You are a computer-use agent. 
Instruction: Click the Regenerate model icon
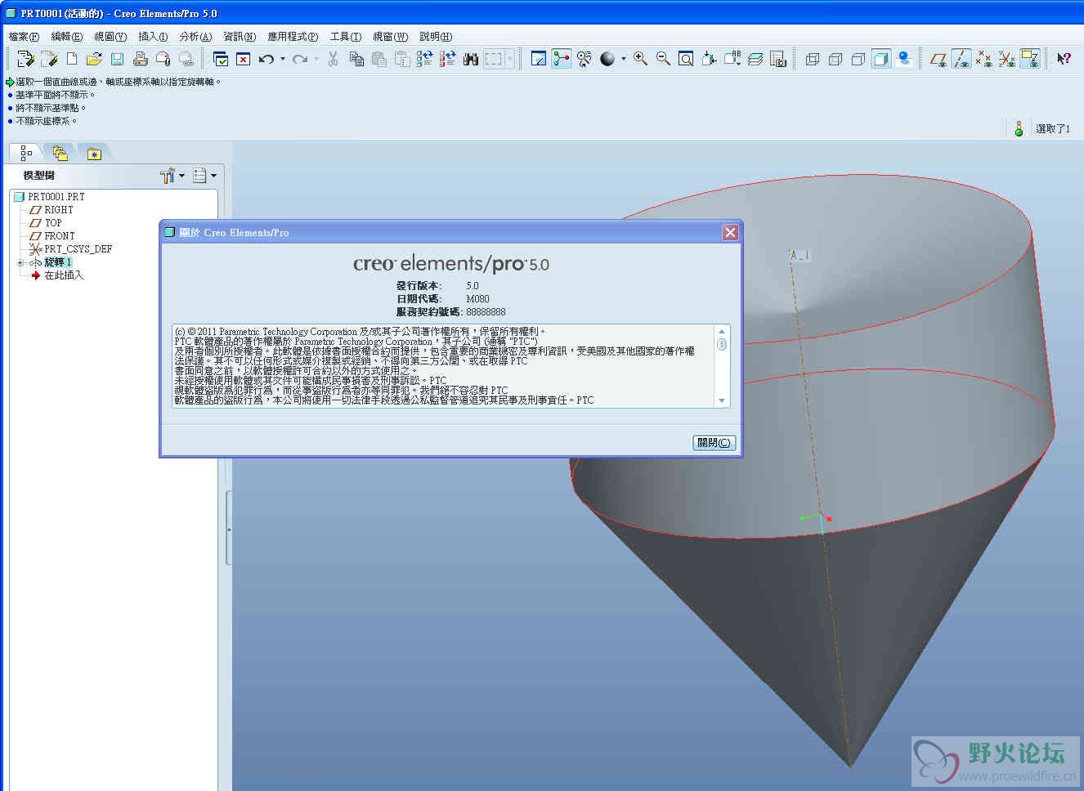click(424, 59)
